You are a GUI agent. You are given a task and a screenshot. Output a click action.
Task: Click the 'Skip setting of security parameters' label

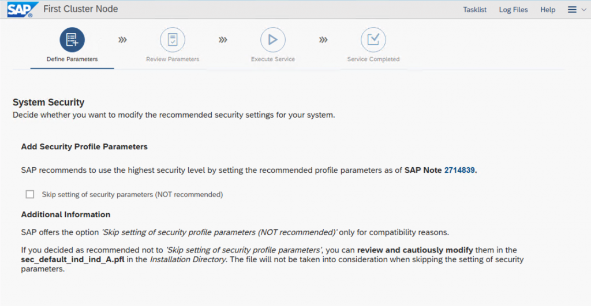click(132, 195)
